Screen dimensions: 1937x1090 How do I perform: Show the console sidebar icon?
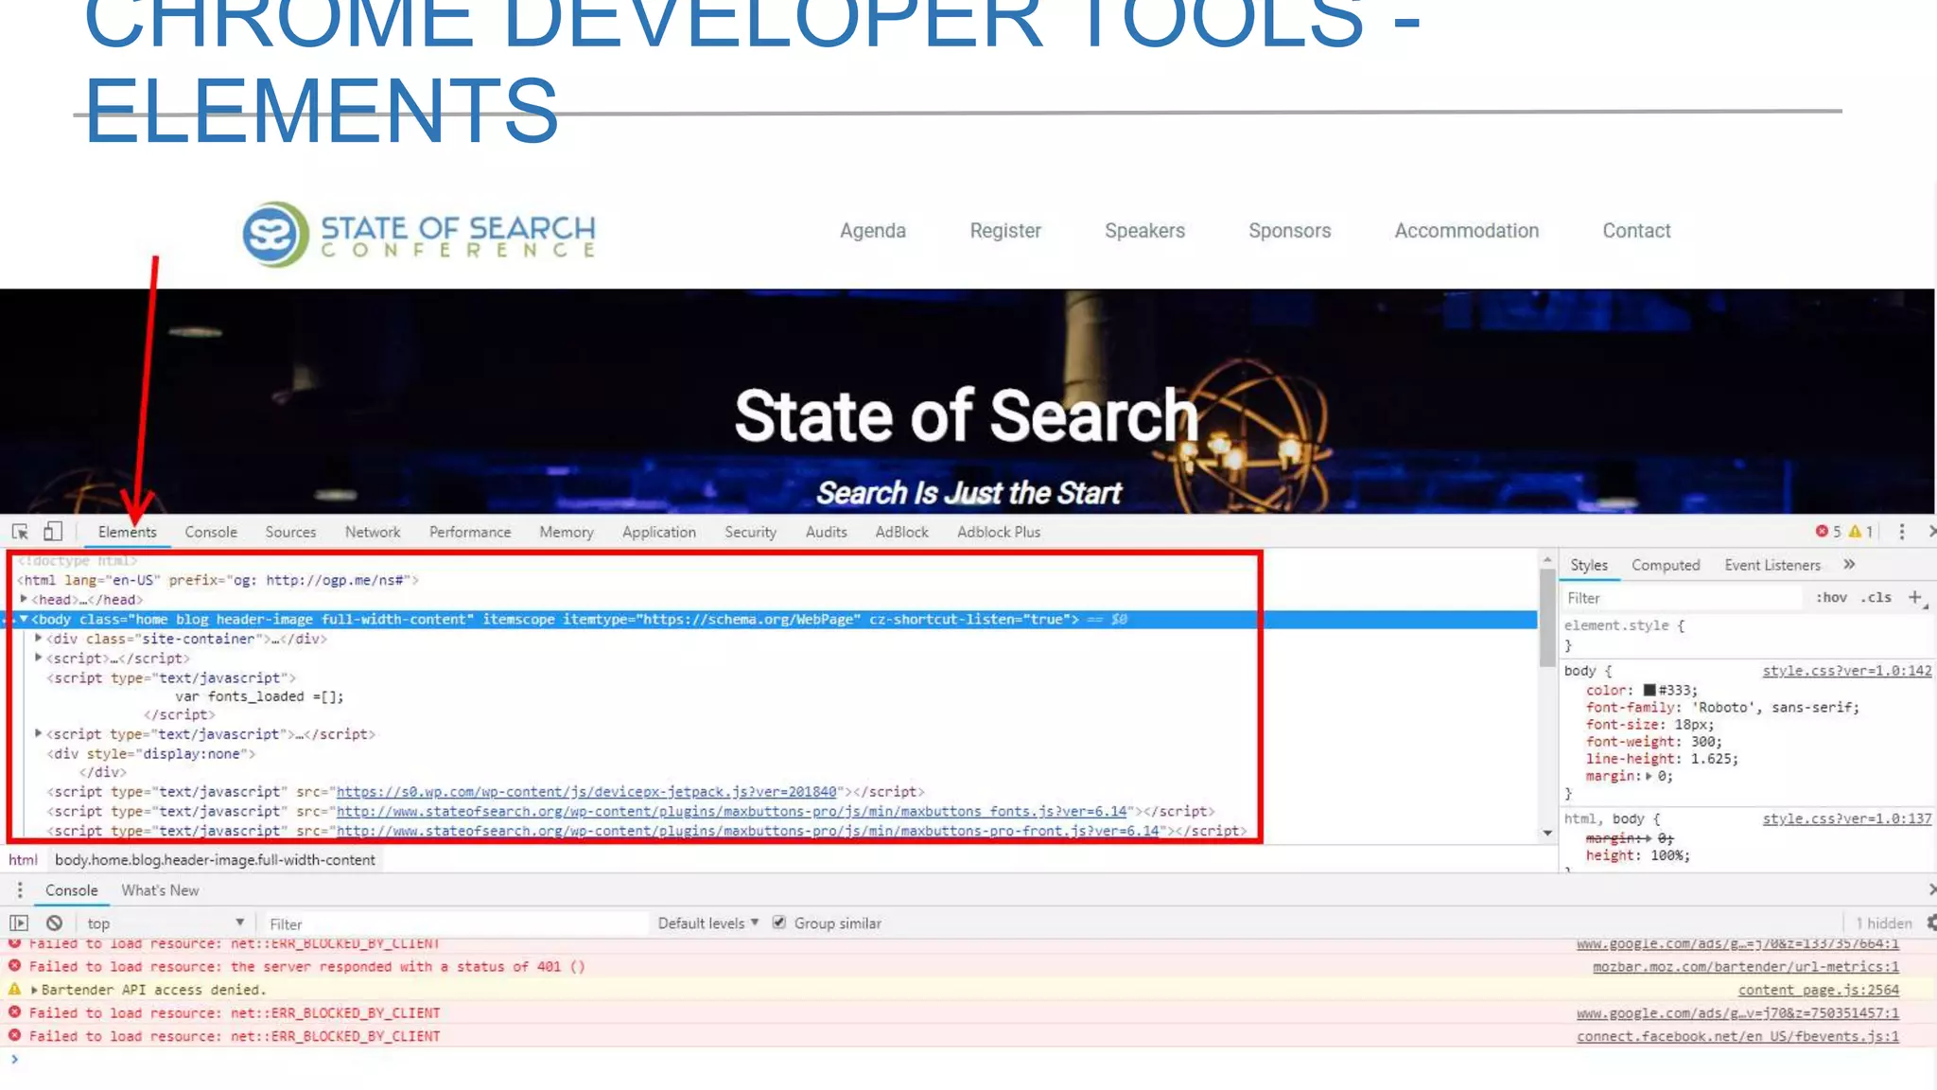pos(19,923)
